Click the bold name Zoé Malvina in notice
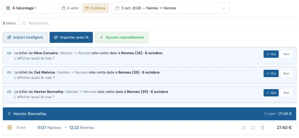This screenshot has width=299, height=138. pos(45,72)
